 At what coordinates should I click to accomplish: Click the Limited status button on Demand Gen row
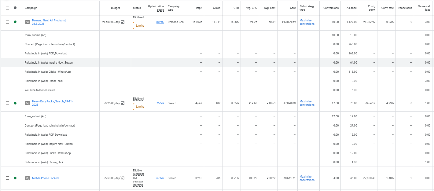click(138, 26)
